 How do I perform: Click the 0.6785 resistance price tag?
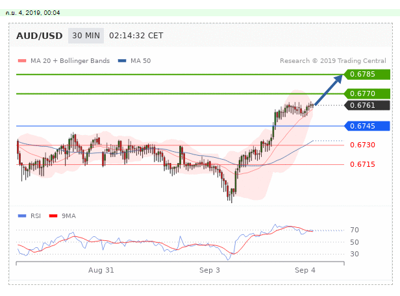[x=367, y=74]
